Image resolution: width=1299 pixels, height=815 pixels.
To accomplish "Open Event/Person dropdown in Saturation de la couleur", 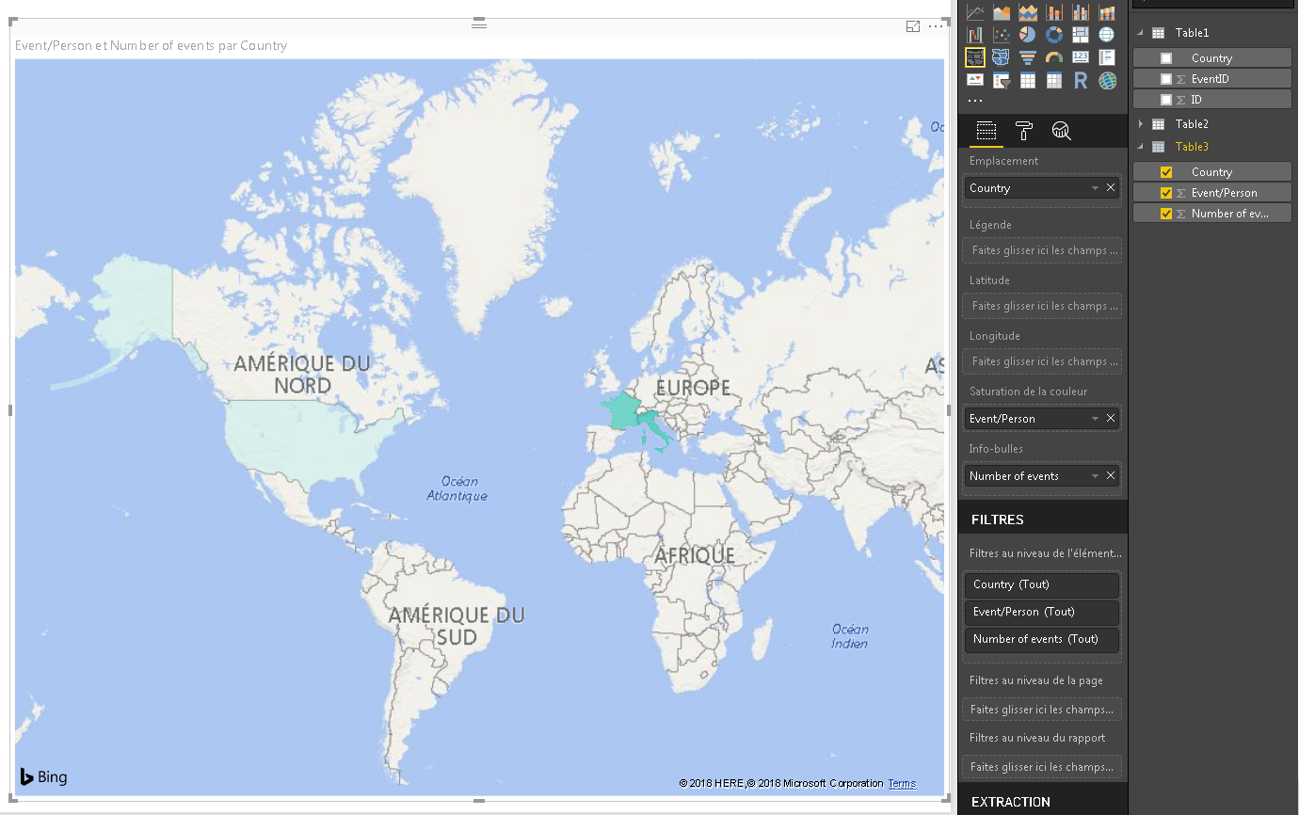I will (x=1095, y=419).
